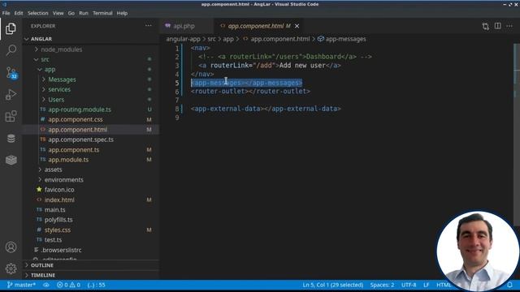The width and height of the screenshot is (520, 292).
Task: Open index.html file
Action: [59, 200]
